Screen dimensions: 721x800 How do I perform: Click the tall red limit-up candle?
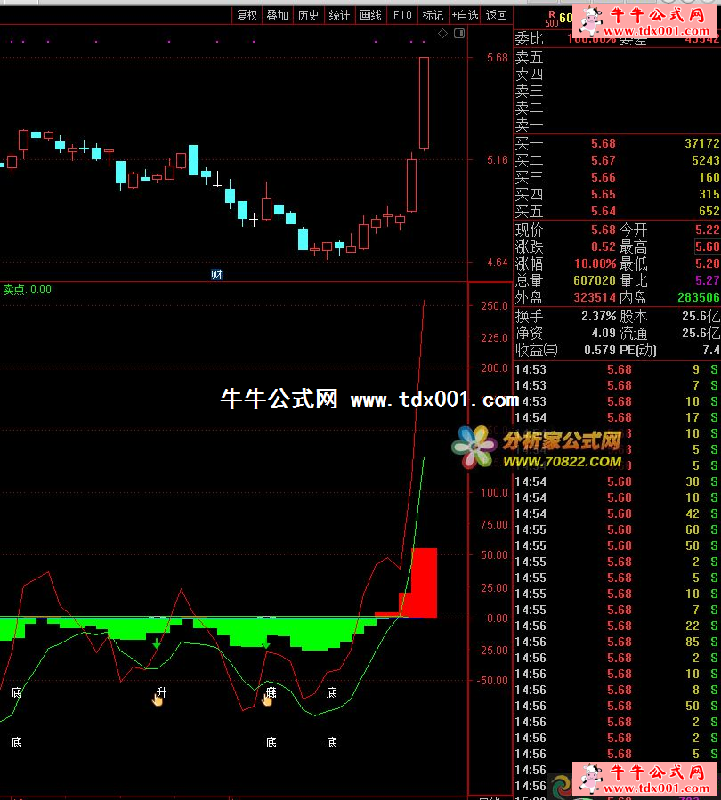tap(424, 103)
